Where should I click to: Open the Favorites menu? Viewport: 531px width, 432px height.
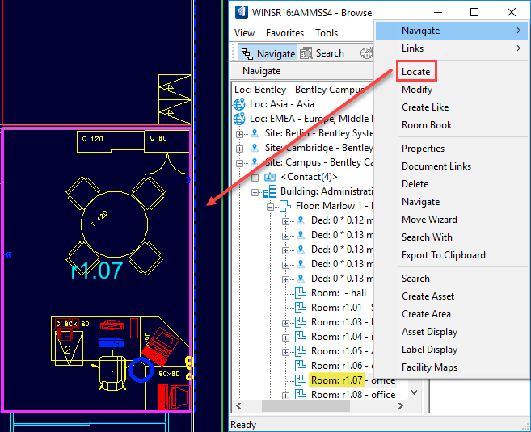(x=285, y=33)
